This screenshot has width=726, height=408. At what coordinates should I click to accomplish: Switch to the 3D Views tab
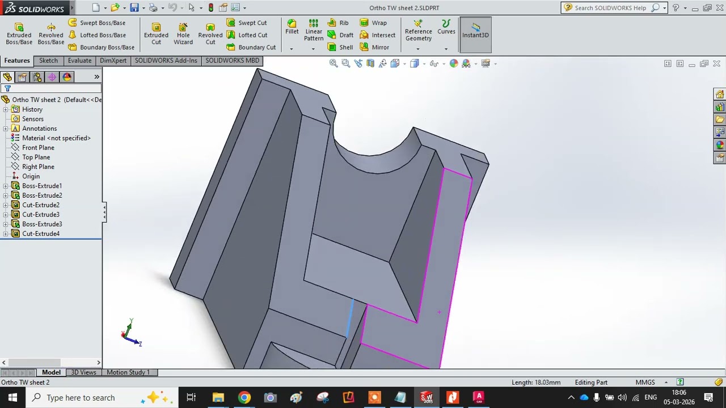tap(83, 372)
